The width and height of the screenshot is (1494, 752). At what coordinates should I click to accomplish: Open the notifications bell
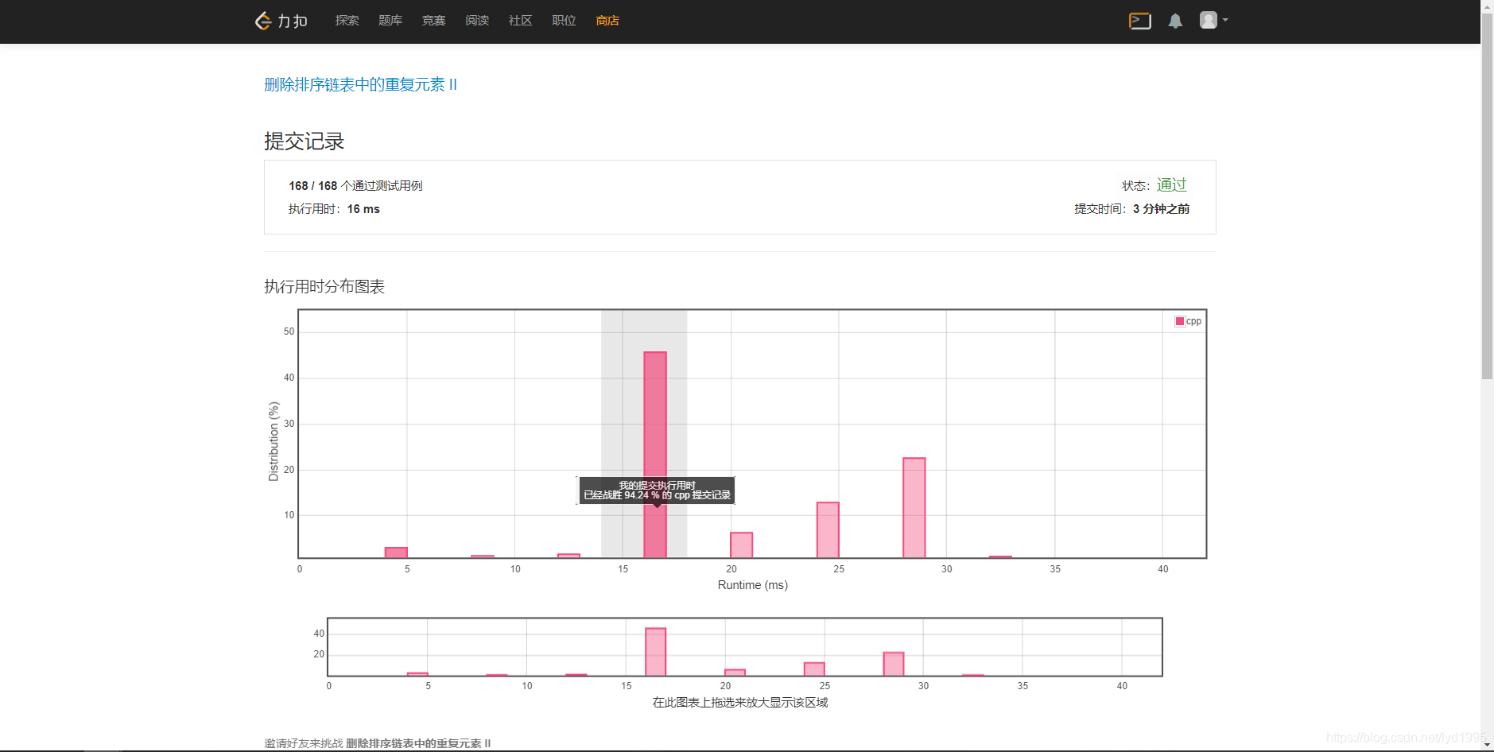coord(1175,21)
